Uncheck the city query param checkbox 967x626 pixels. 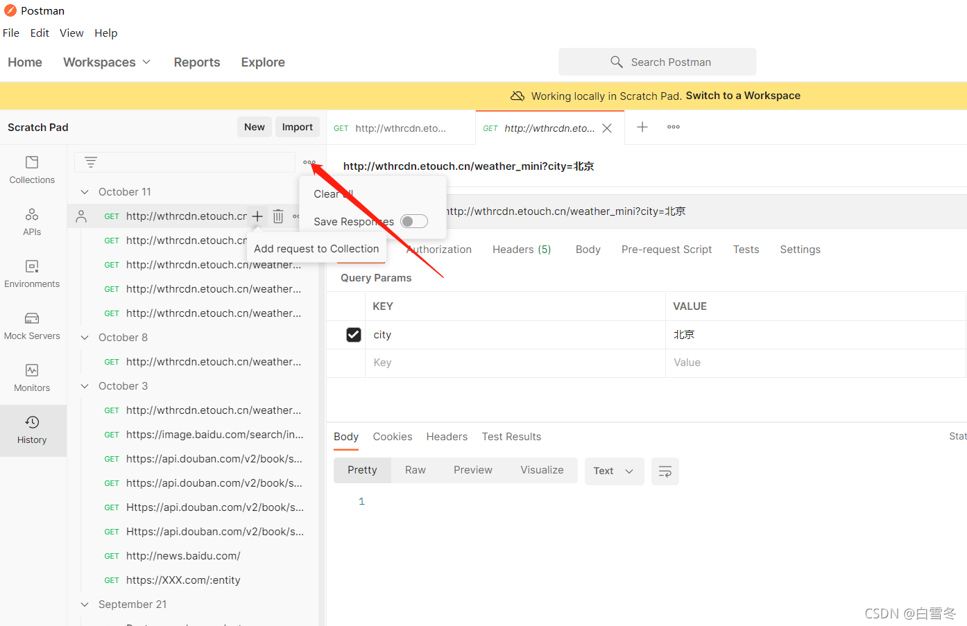click(354, 335)
